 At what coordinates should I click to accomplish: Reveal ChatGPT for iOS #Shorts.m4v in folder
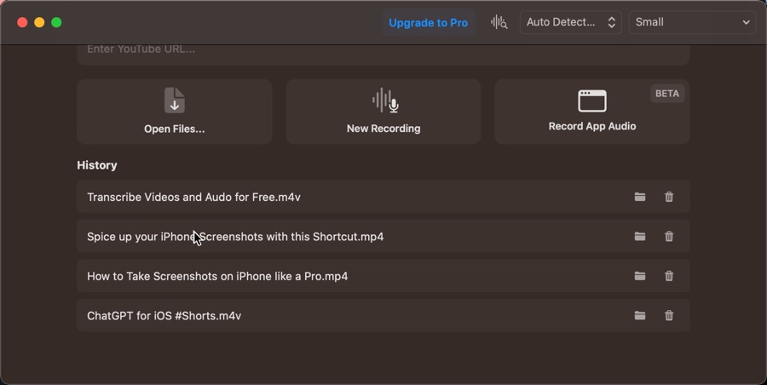(640, 315)
